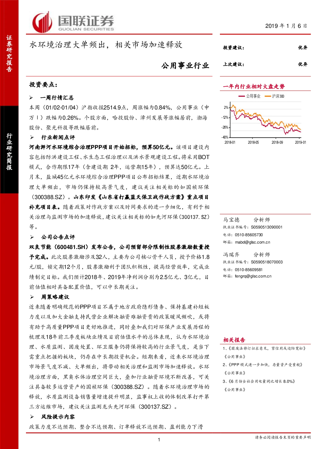This screenshot has width=318, height=449.
Task: Click the 投资建议 rating label
Action: click(x=234, y=48)
